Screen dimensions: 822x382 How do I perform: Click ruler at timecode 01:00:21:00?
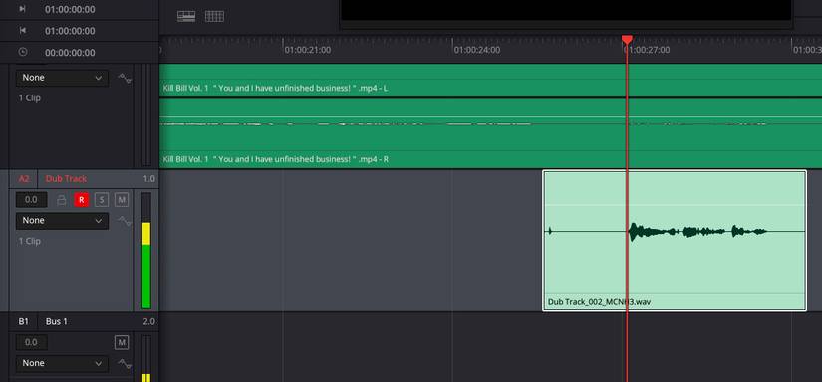308,50
